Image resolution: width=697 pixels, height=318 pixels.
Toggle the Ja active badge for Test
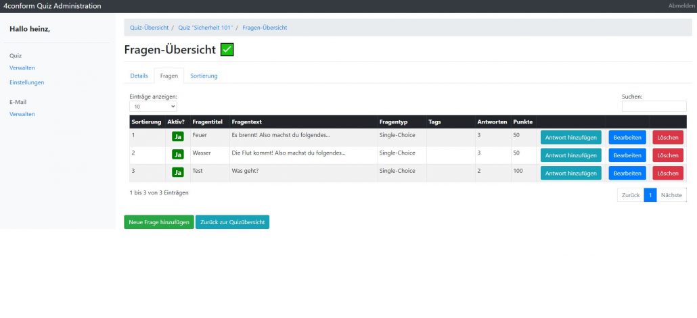point(178,172)
